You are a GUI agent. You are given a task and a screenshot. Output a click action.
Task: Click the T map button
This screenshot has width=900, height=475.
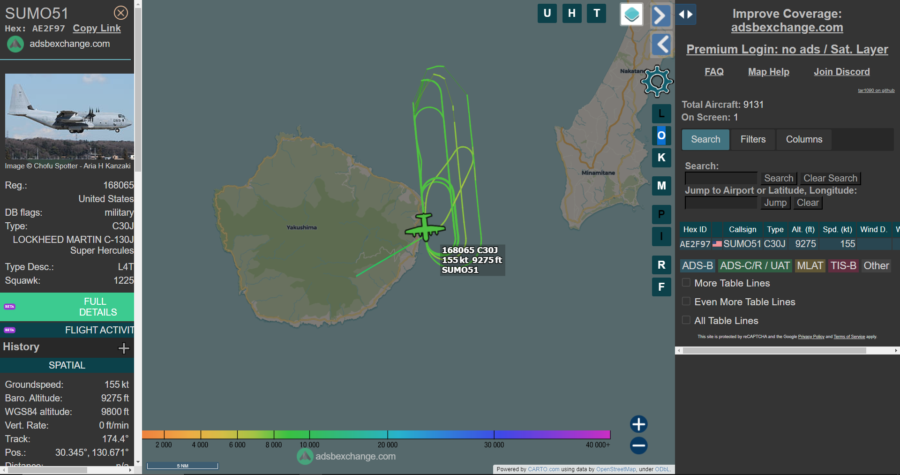[597, 13]
